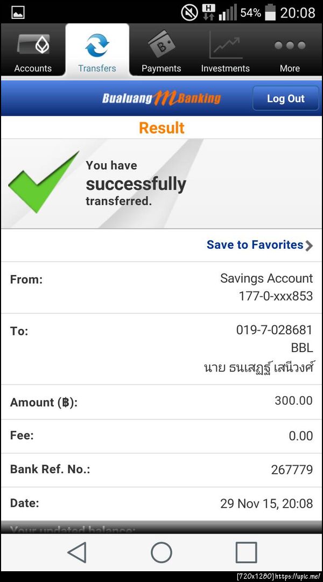Expand the Save to Favorites chevron
Viewport: 323px width, 582px height.
coord(309,246)
